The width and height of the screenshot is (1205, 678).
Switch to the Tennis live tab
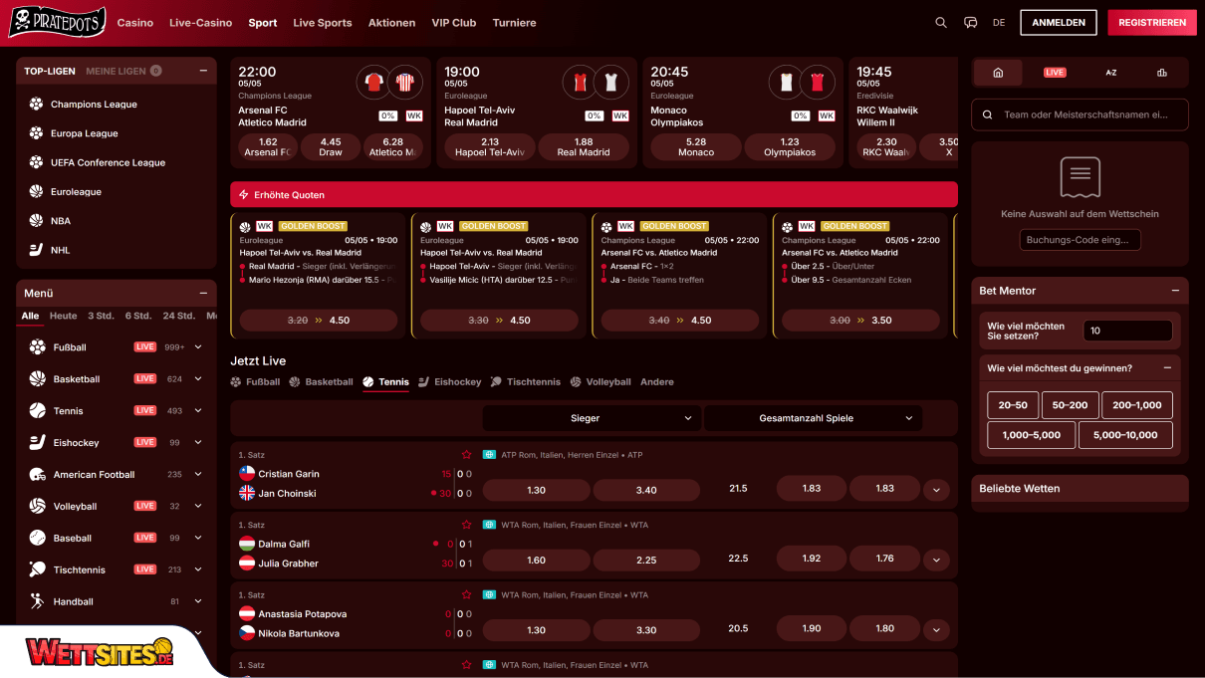(386, 381)
